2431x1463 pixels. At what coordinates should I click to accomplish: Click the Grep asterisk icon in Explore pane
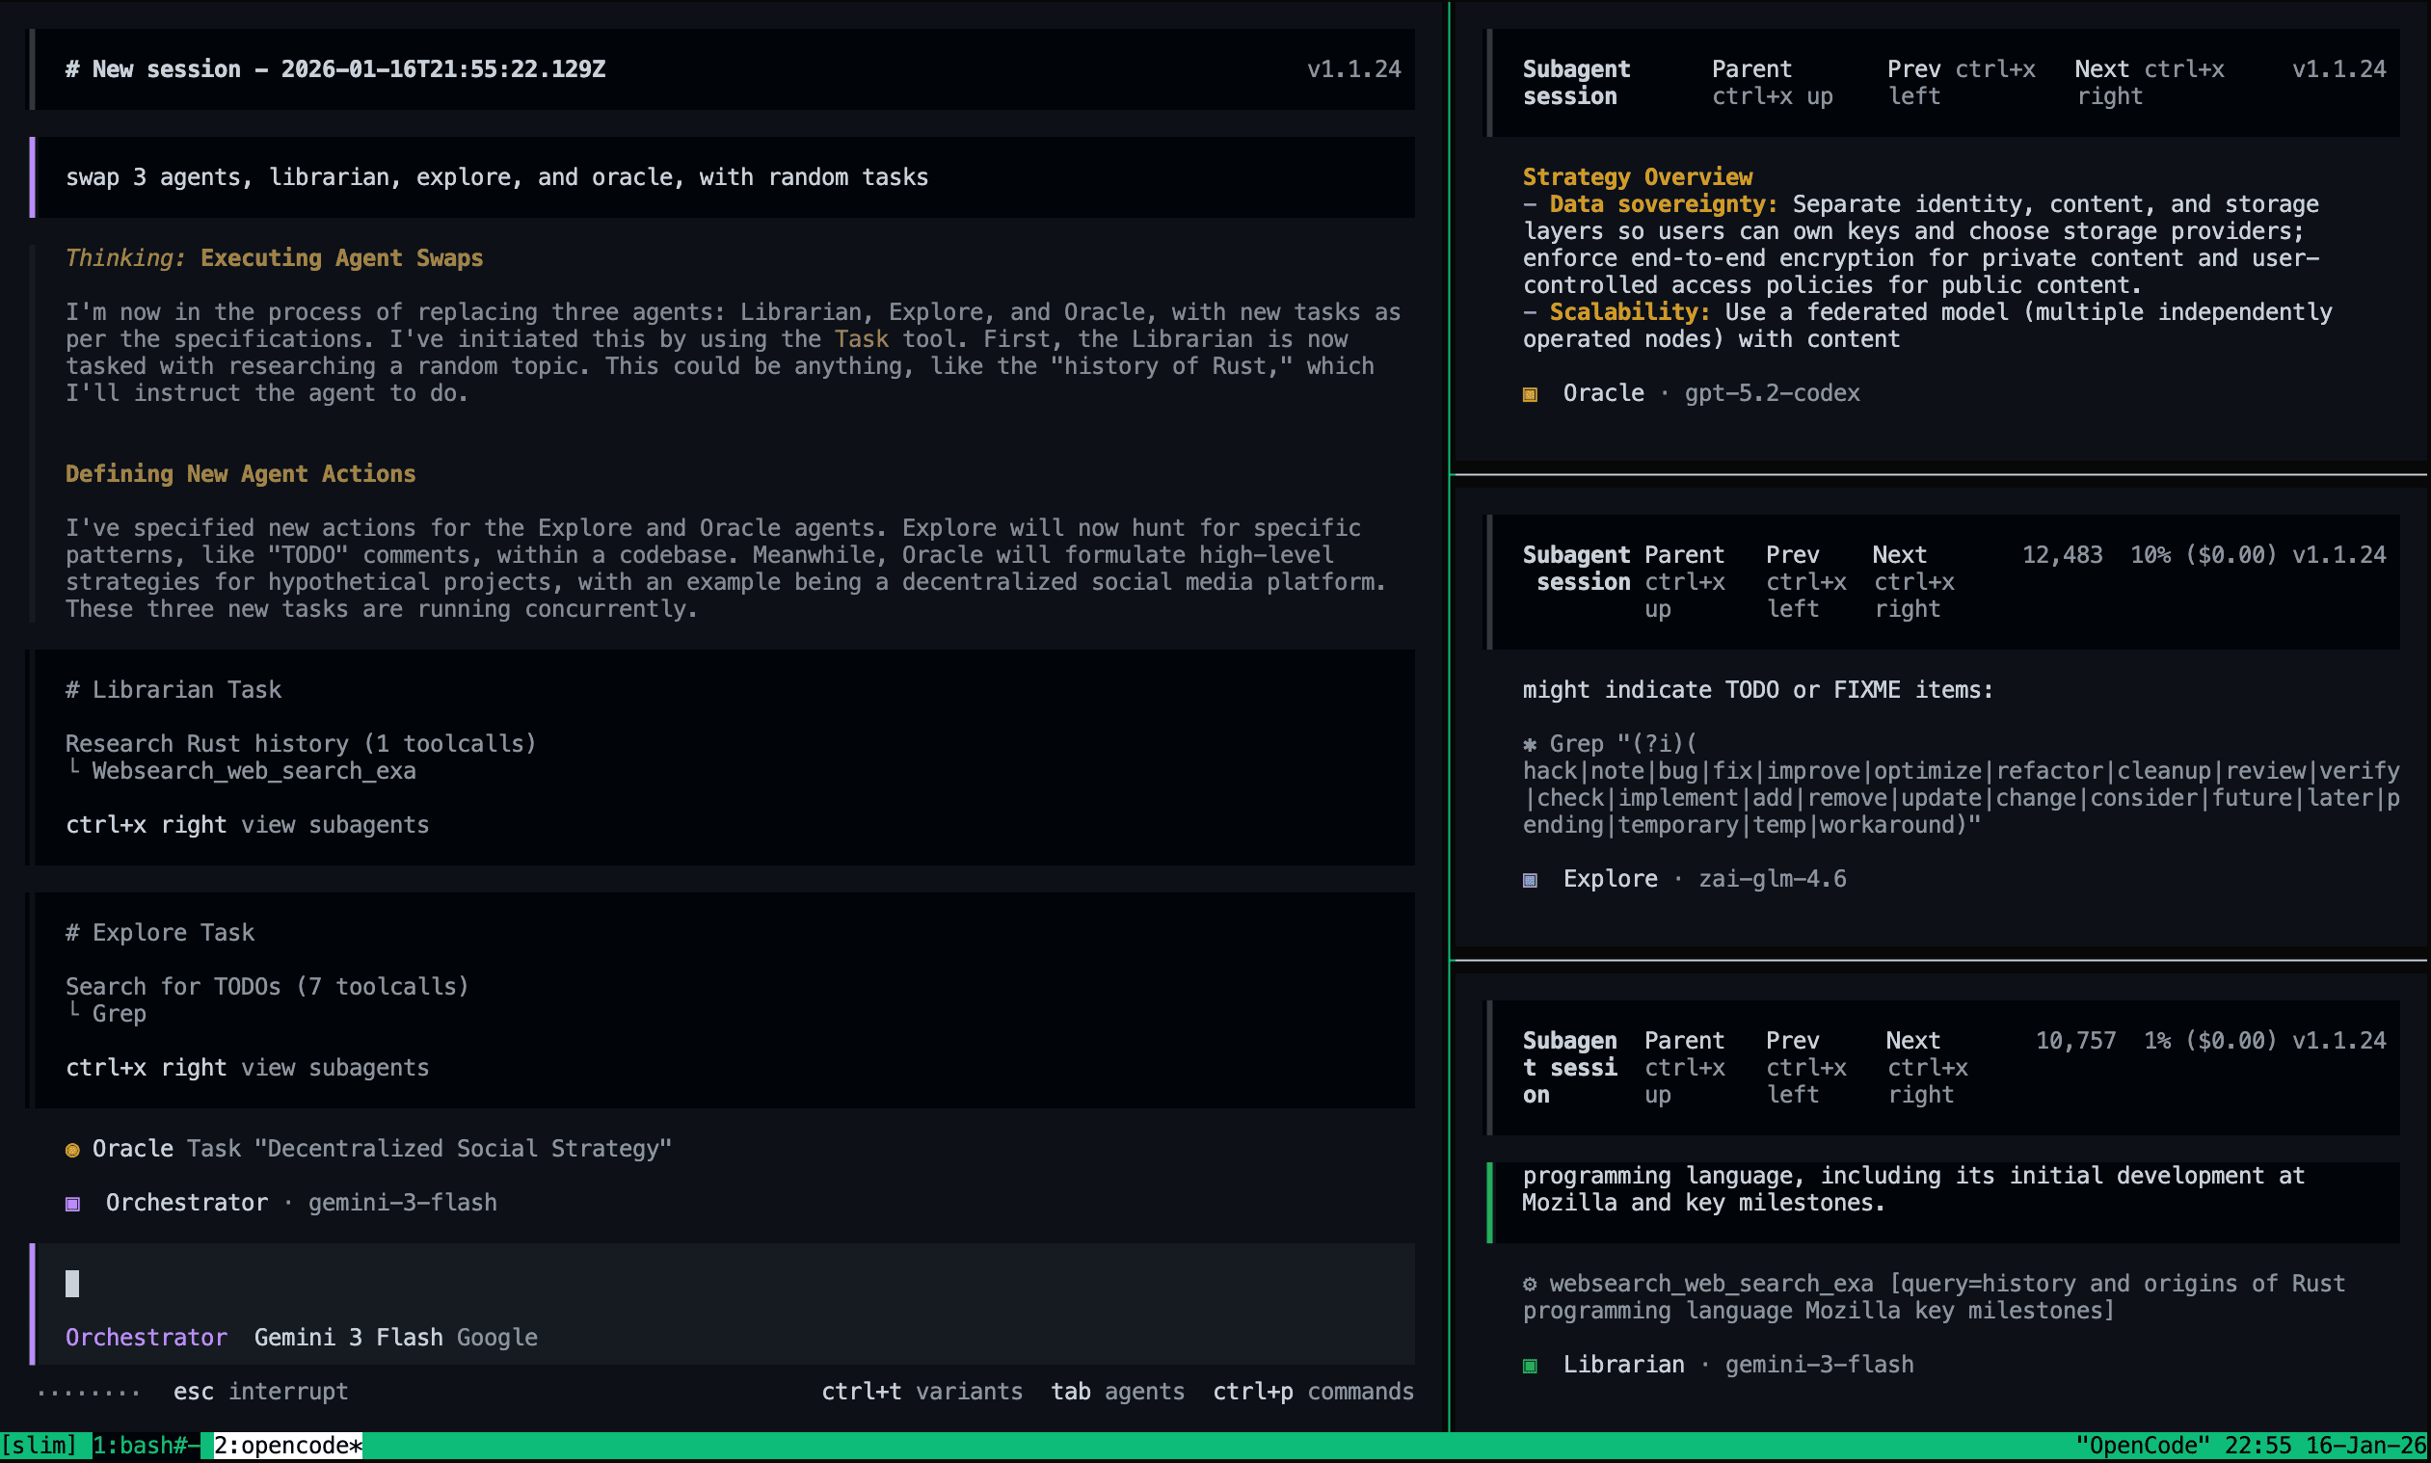1529,744
